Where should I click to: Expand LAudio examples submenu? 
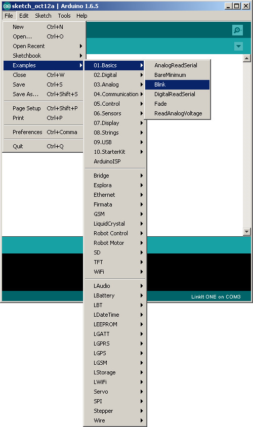click(115, 286)
